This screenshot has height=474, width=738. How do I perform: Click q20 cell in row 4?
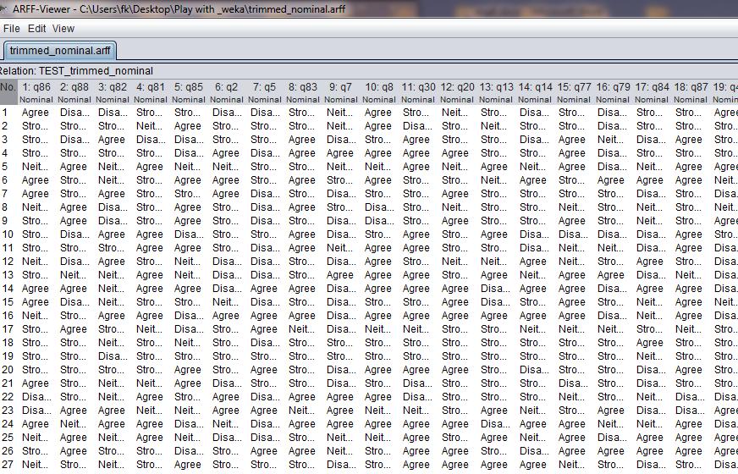click(458, 153)
